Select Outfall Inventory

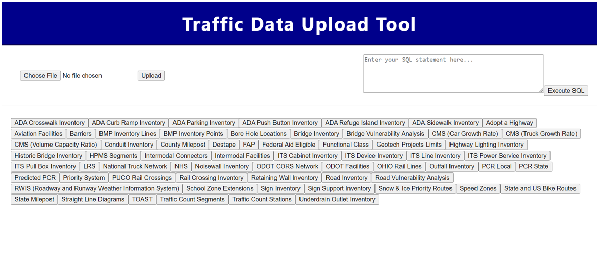pyautogui.click(x=452, y=167)
